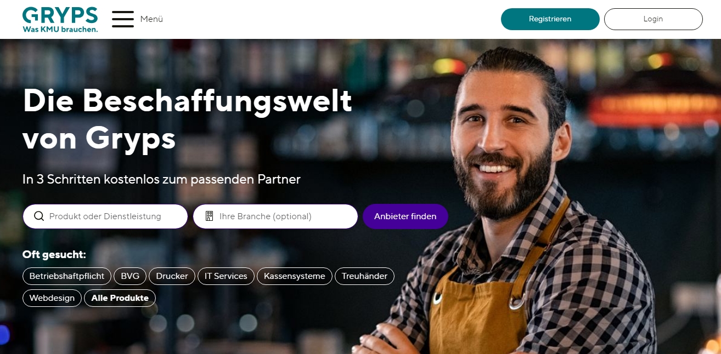This screenshot has width=721, height=354.
Task: Click the GRYPS logo
Action: 60,19
